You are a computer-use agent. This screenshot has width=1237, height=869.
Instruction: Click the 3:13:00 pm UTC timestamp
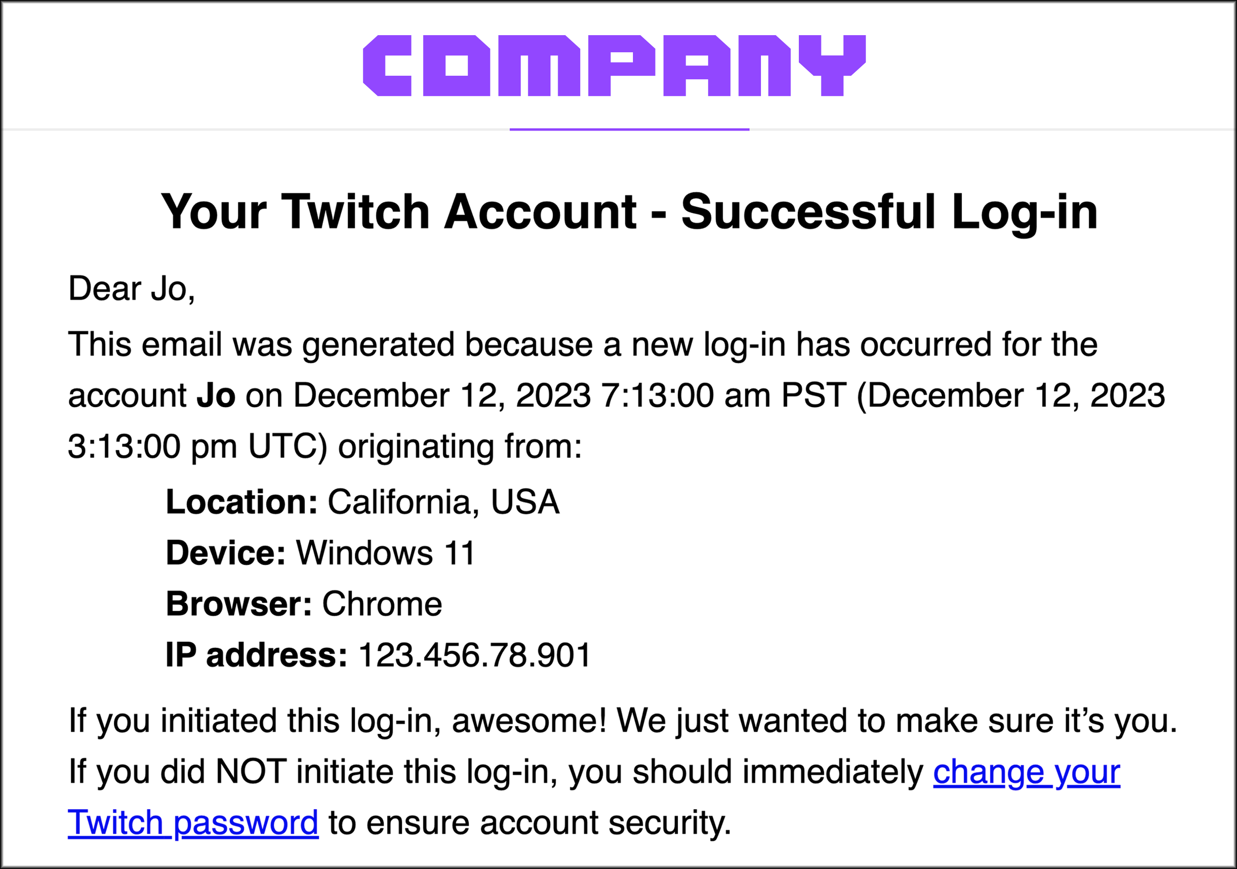pyautogui.click(x=197, y=447)
